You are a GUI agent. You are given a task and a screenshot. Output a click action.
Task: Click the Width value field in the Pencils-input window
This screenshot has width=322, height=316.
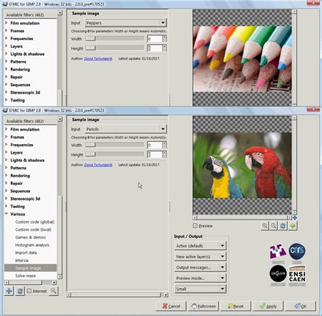pyautogui.click(x=155, y=145)
